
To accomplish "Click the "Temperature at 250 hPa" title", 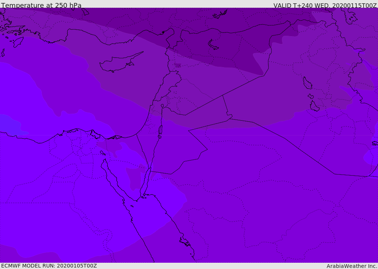I will (41, 5).
